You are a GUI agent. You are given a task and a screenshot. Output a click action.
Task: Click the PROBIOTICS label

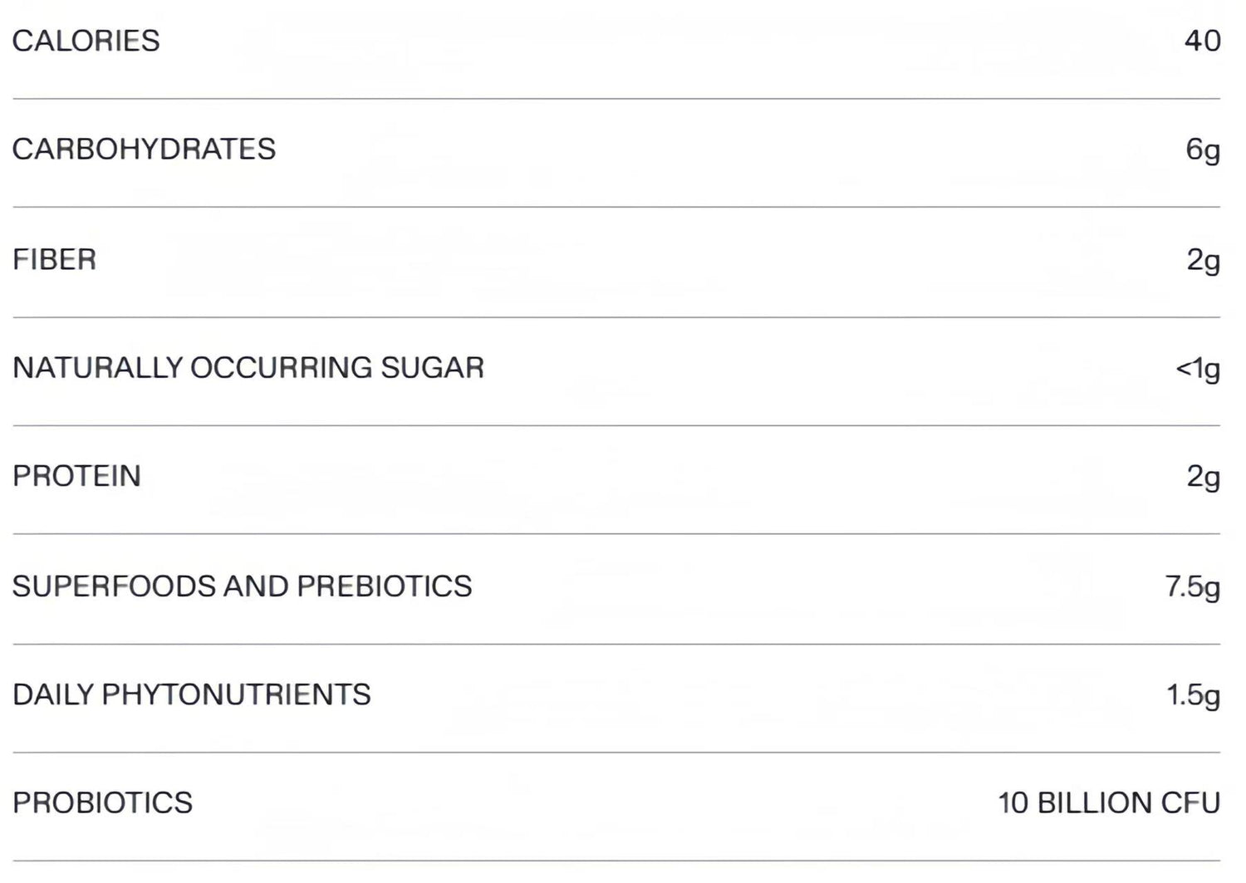tap(102, 802)
